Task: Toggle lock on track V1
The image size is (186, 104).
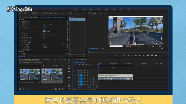Action: (78, 76)
